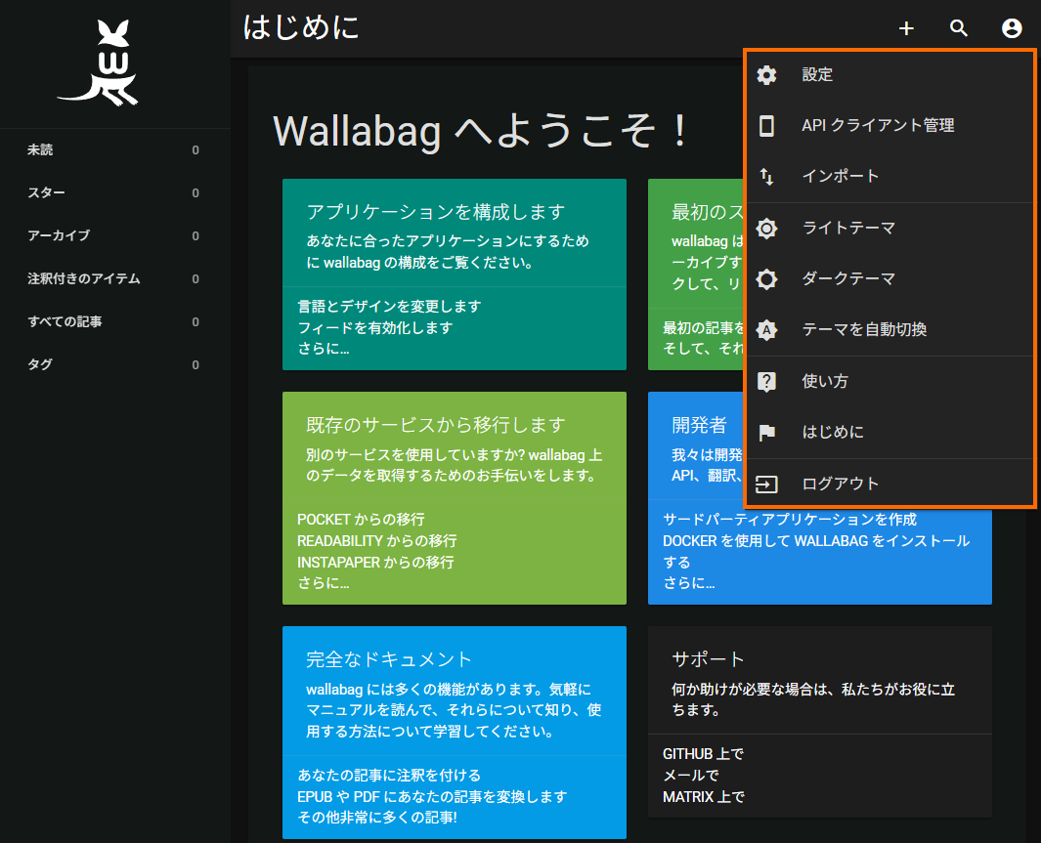
Task: Click the phone icon for API クライアント管理
Action: click(x=766, y=125)
